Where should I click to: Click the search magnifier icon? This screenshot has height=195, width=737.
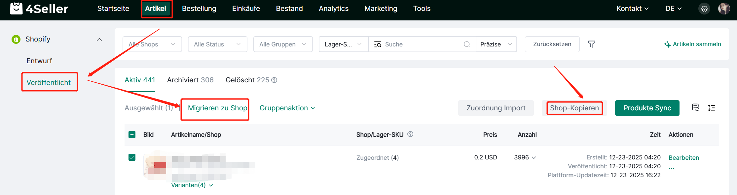(x=466, y=44)
